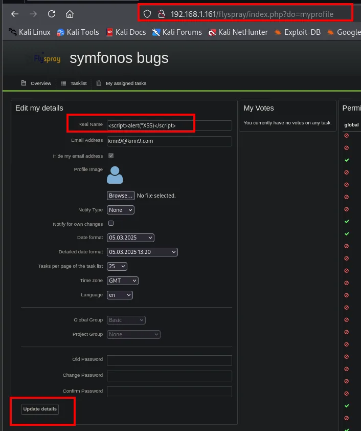
Task: Click the global permissions column header
Action: (x=351, y=125)
